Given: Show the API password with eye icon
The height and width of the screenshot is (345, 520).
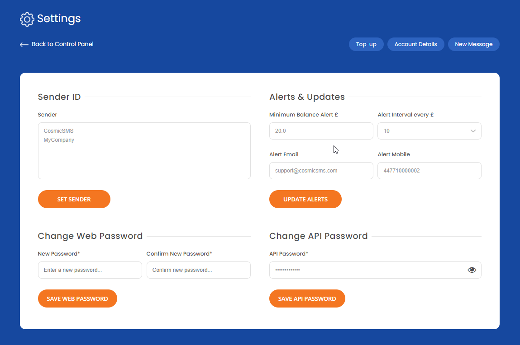Looking at the screenshot, I should (x=472, y=270).
